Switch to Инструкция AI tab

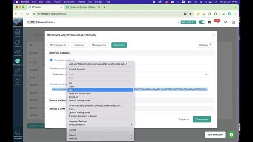pos(58,45)
